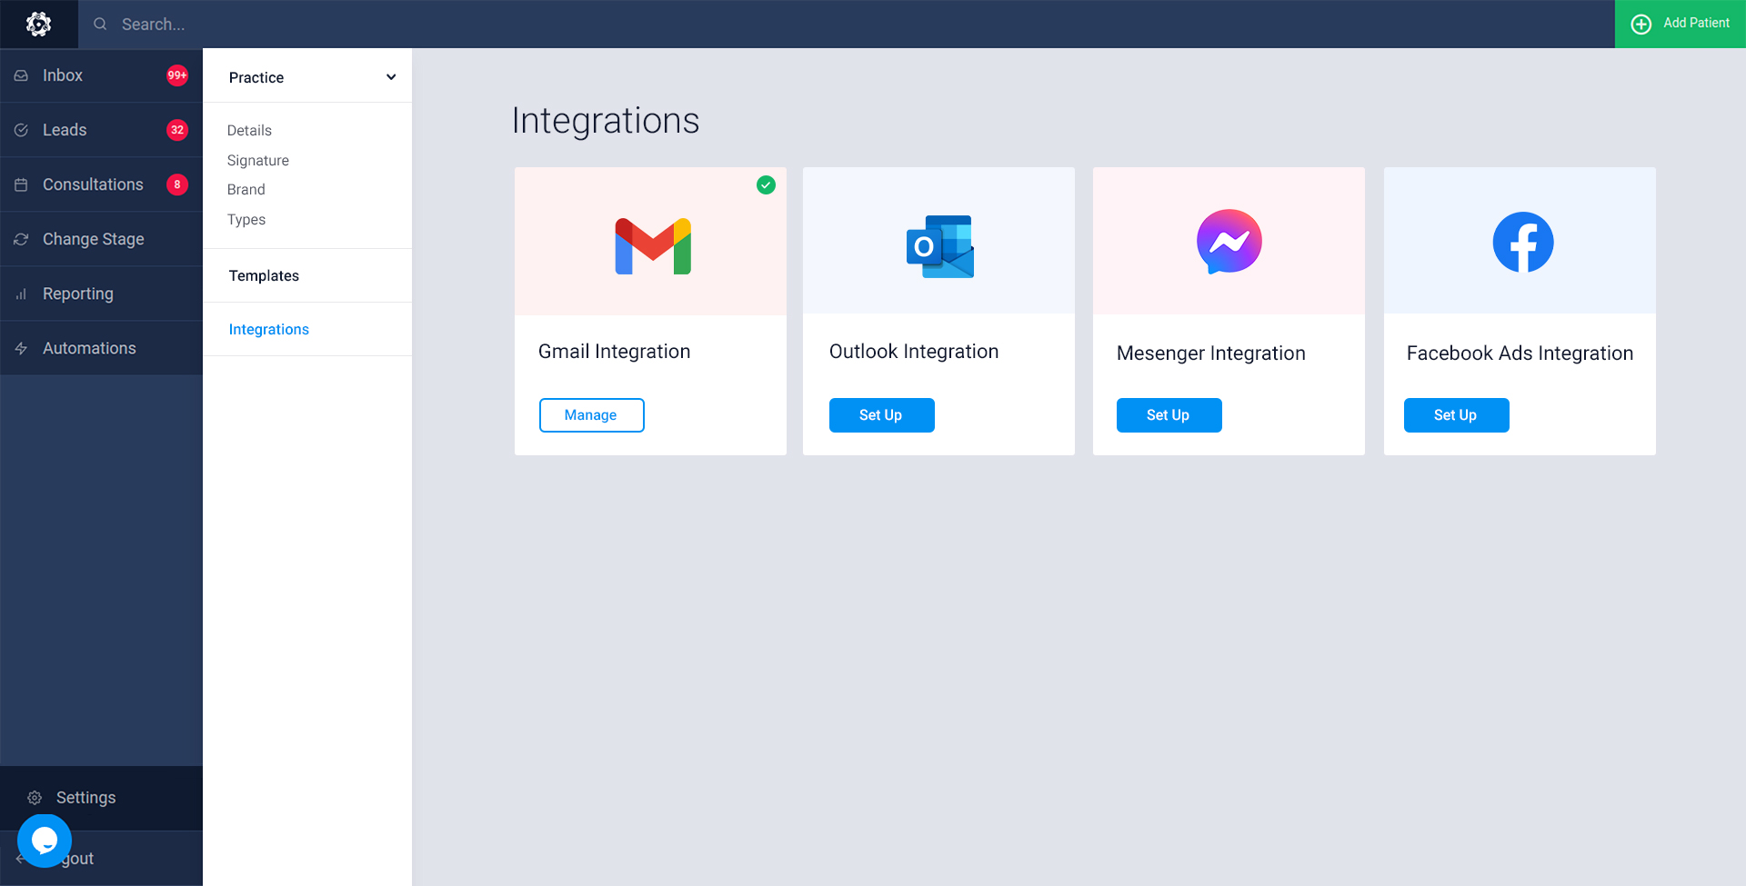Click the green connected checkmark on Gmail
Image resolution: width=1746 pixels, height=886 pixels.
click(x=767, y=185)
